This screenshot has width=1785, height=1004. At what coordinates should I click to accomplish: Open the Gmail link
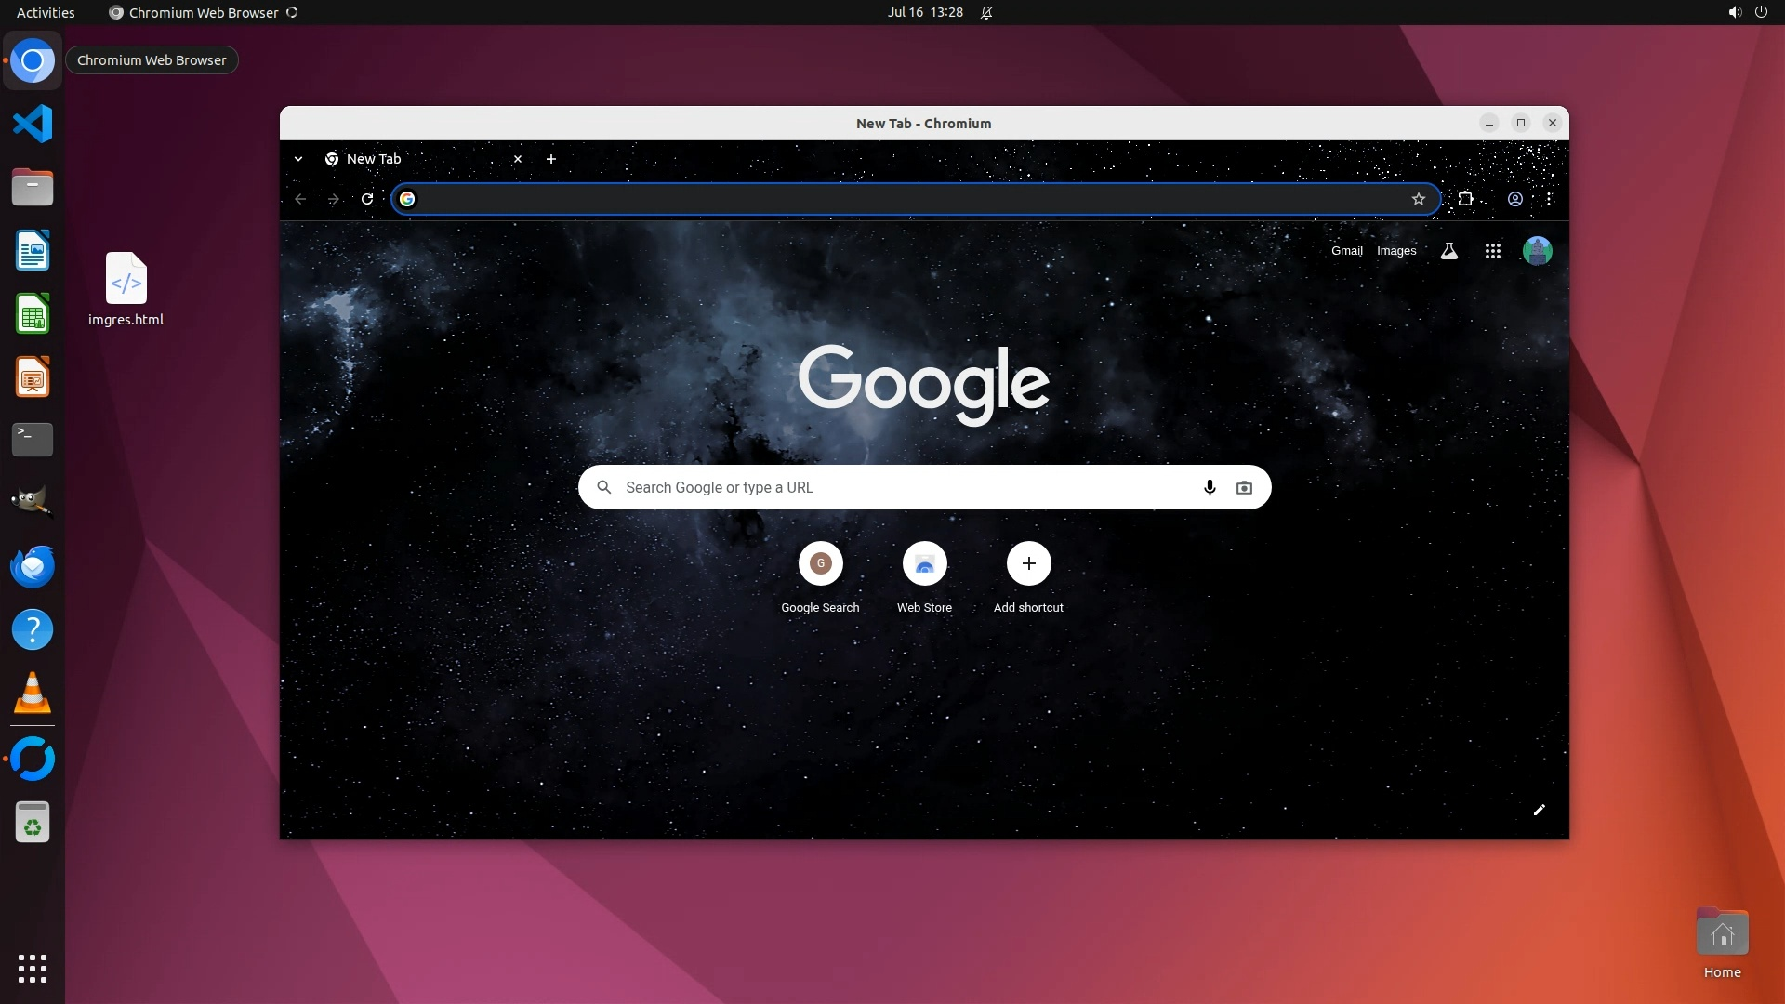[x=1346, y=251]
